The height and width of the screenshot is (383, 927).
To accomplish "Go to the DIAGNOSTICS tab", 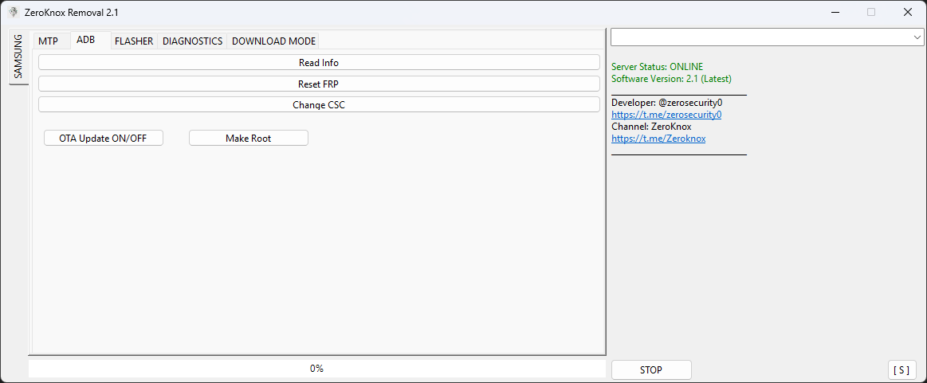I will (192, 41).
